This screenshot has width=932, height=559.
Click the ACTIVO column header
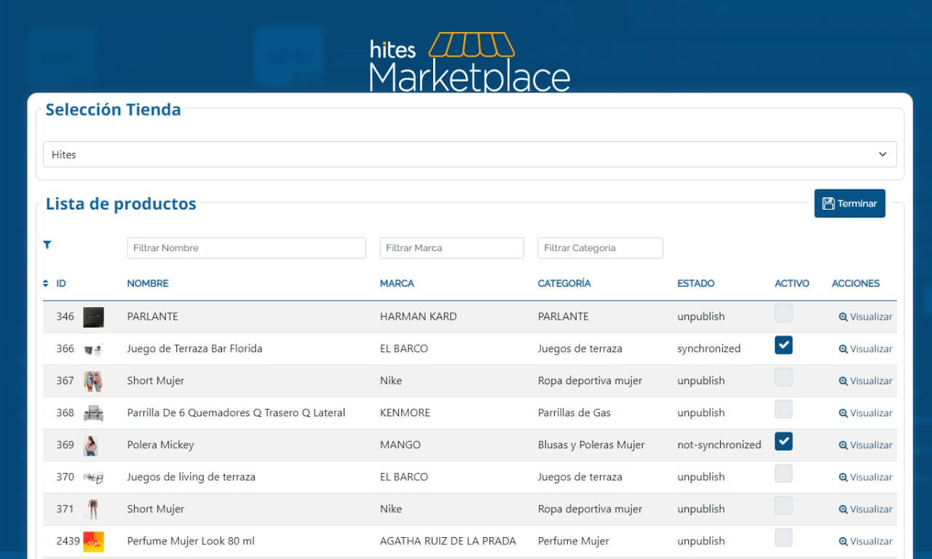[x=792, y=283]
